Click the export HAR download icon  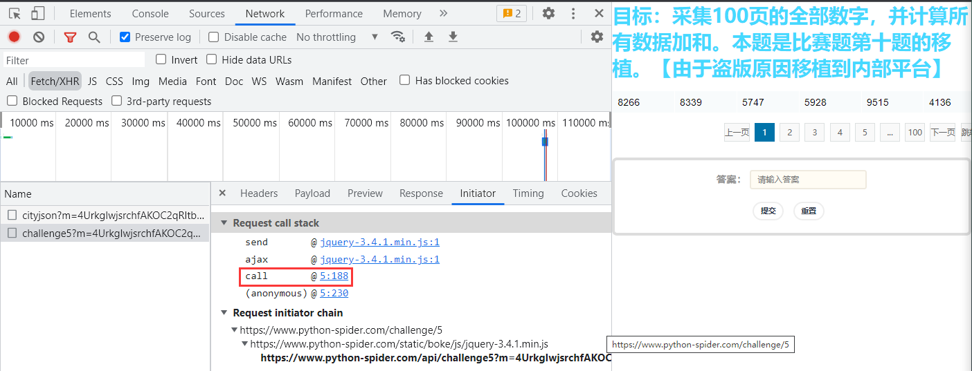453,37
